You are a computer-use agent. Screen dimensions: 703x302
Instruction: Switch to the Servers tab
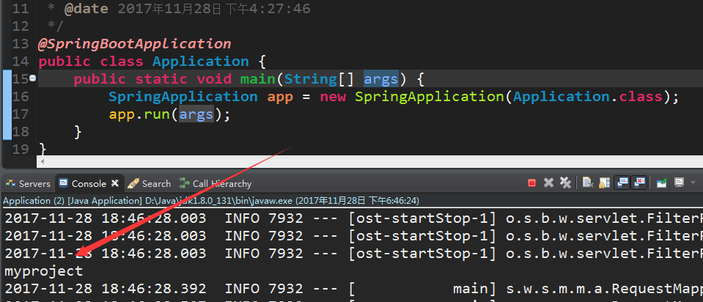point(28,184)
